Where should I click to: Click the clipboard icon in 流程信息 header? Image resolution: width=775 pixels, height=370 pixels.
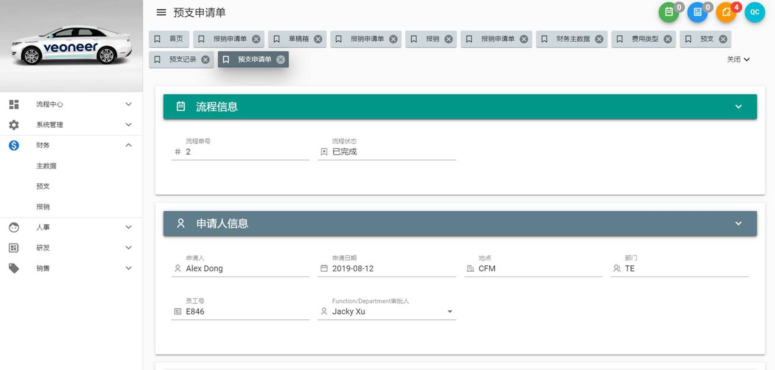pos(181,106)
